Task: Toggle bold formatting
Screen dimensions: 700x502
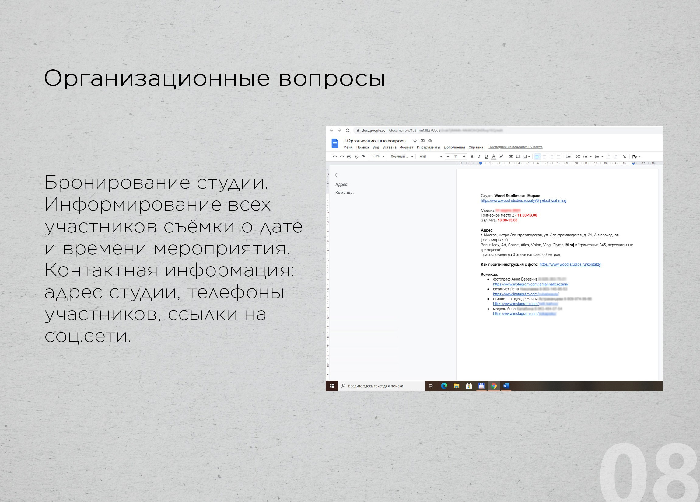Action: coord(472,156)
